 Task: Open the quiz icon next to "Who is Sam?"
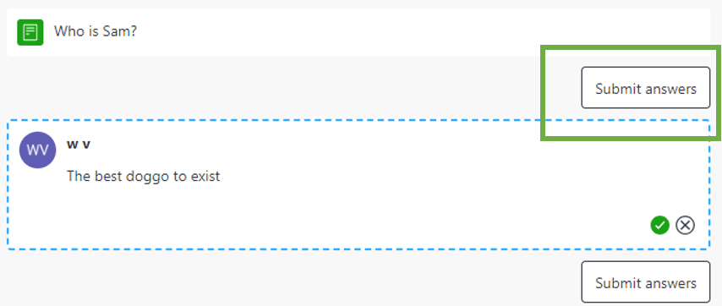click(30, 32)
